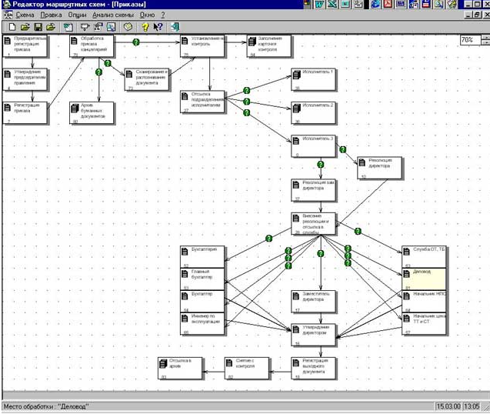This screenshot has width=490, height=414.
Task: Select the Исполнитель 2 node
Action: coord(313,112)
